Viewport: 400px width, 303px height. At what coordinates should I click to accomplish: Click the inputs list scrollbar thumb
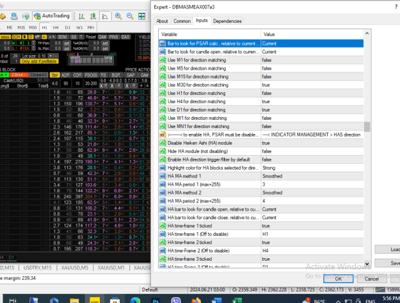pyautogui.click(x=367, y=127)
